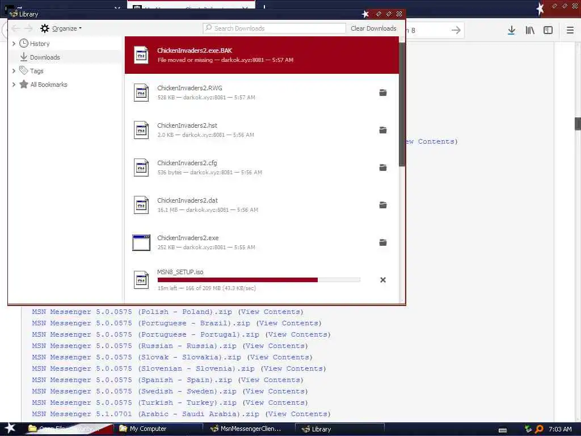Viewport: 581px width, 436px height.
Task: Open Slovak - Slovakia zip link
Action: (x=136, y=358)
